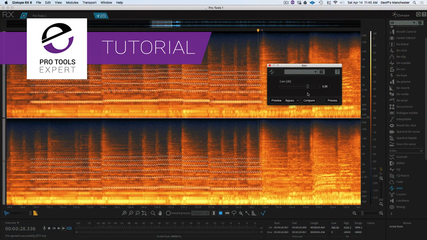Image resolution: width=427 pixels, height=240 pixels.
Task: Open the h:m:s.ms time format dropdown
Action: pos(12,223)
